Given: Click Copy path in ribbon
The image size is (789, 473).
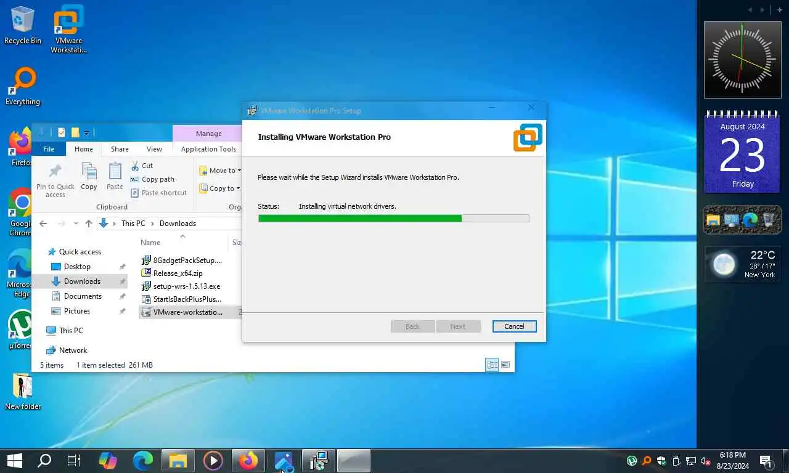Looking at the screenshot, I should pos(152,179).
